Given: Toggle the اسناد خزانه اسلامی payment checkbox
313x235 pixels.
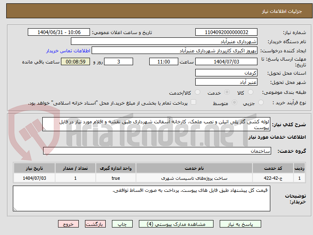Looking at the screenshot, I should [193, 102].
